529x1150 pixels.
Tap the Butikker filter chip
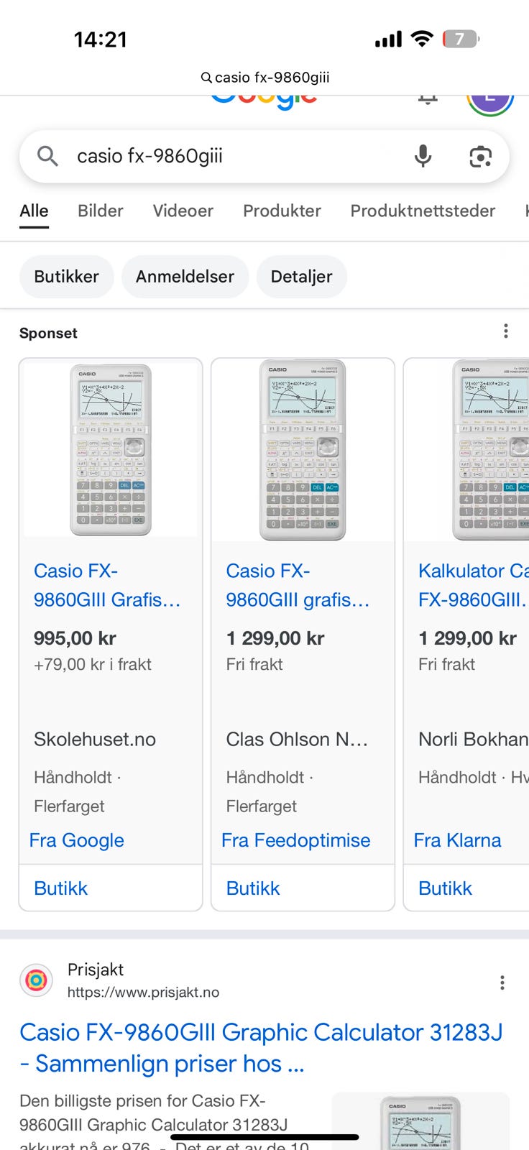66,277
